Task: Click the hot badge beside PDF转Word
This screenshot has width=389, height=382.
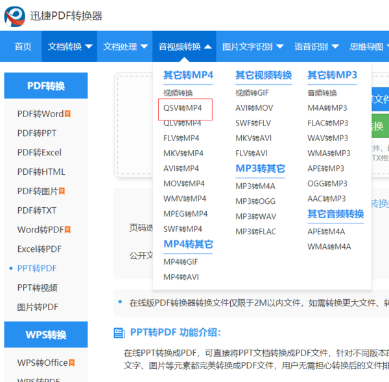Action: click(67, 114)
